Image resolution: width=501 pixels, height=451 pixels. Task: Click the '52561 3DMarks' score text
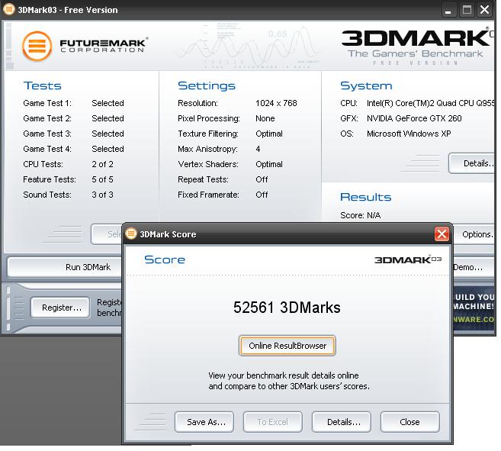pos(287,308)
